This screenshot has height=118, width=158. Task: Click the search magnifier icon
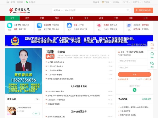[128, 10]
